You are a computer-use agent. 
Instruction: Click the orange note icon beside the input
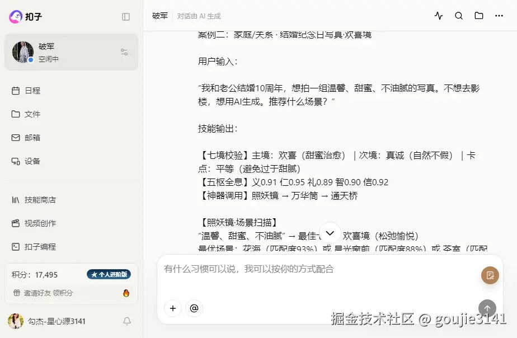pyautogui.click(x=490, y=276)
